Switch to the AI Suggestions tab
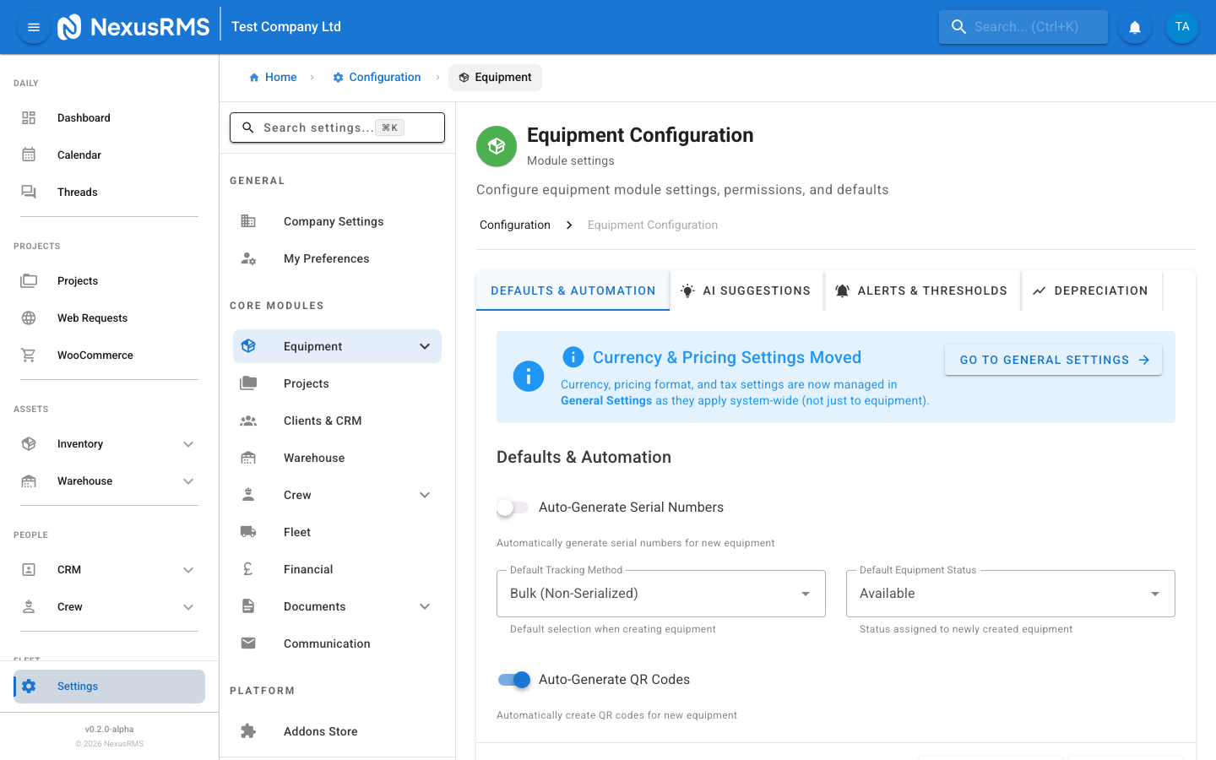This screenshot has width=1216, height=760. pos(746,290)
